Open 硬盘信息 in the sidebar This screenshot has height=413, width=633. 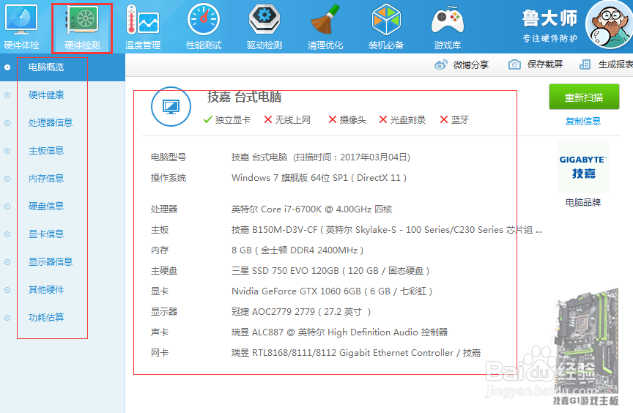tap(46, 206)
